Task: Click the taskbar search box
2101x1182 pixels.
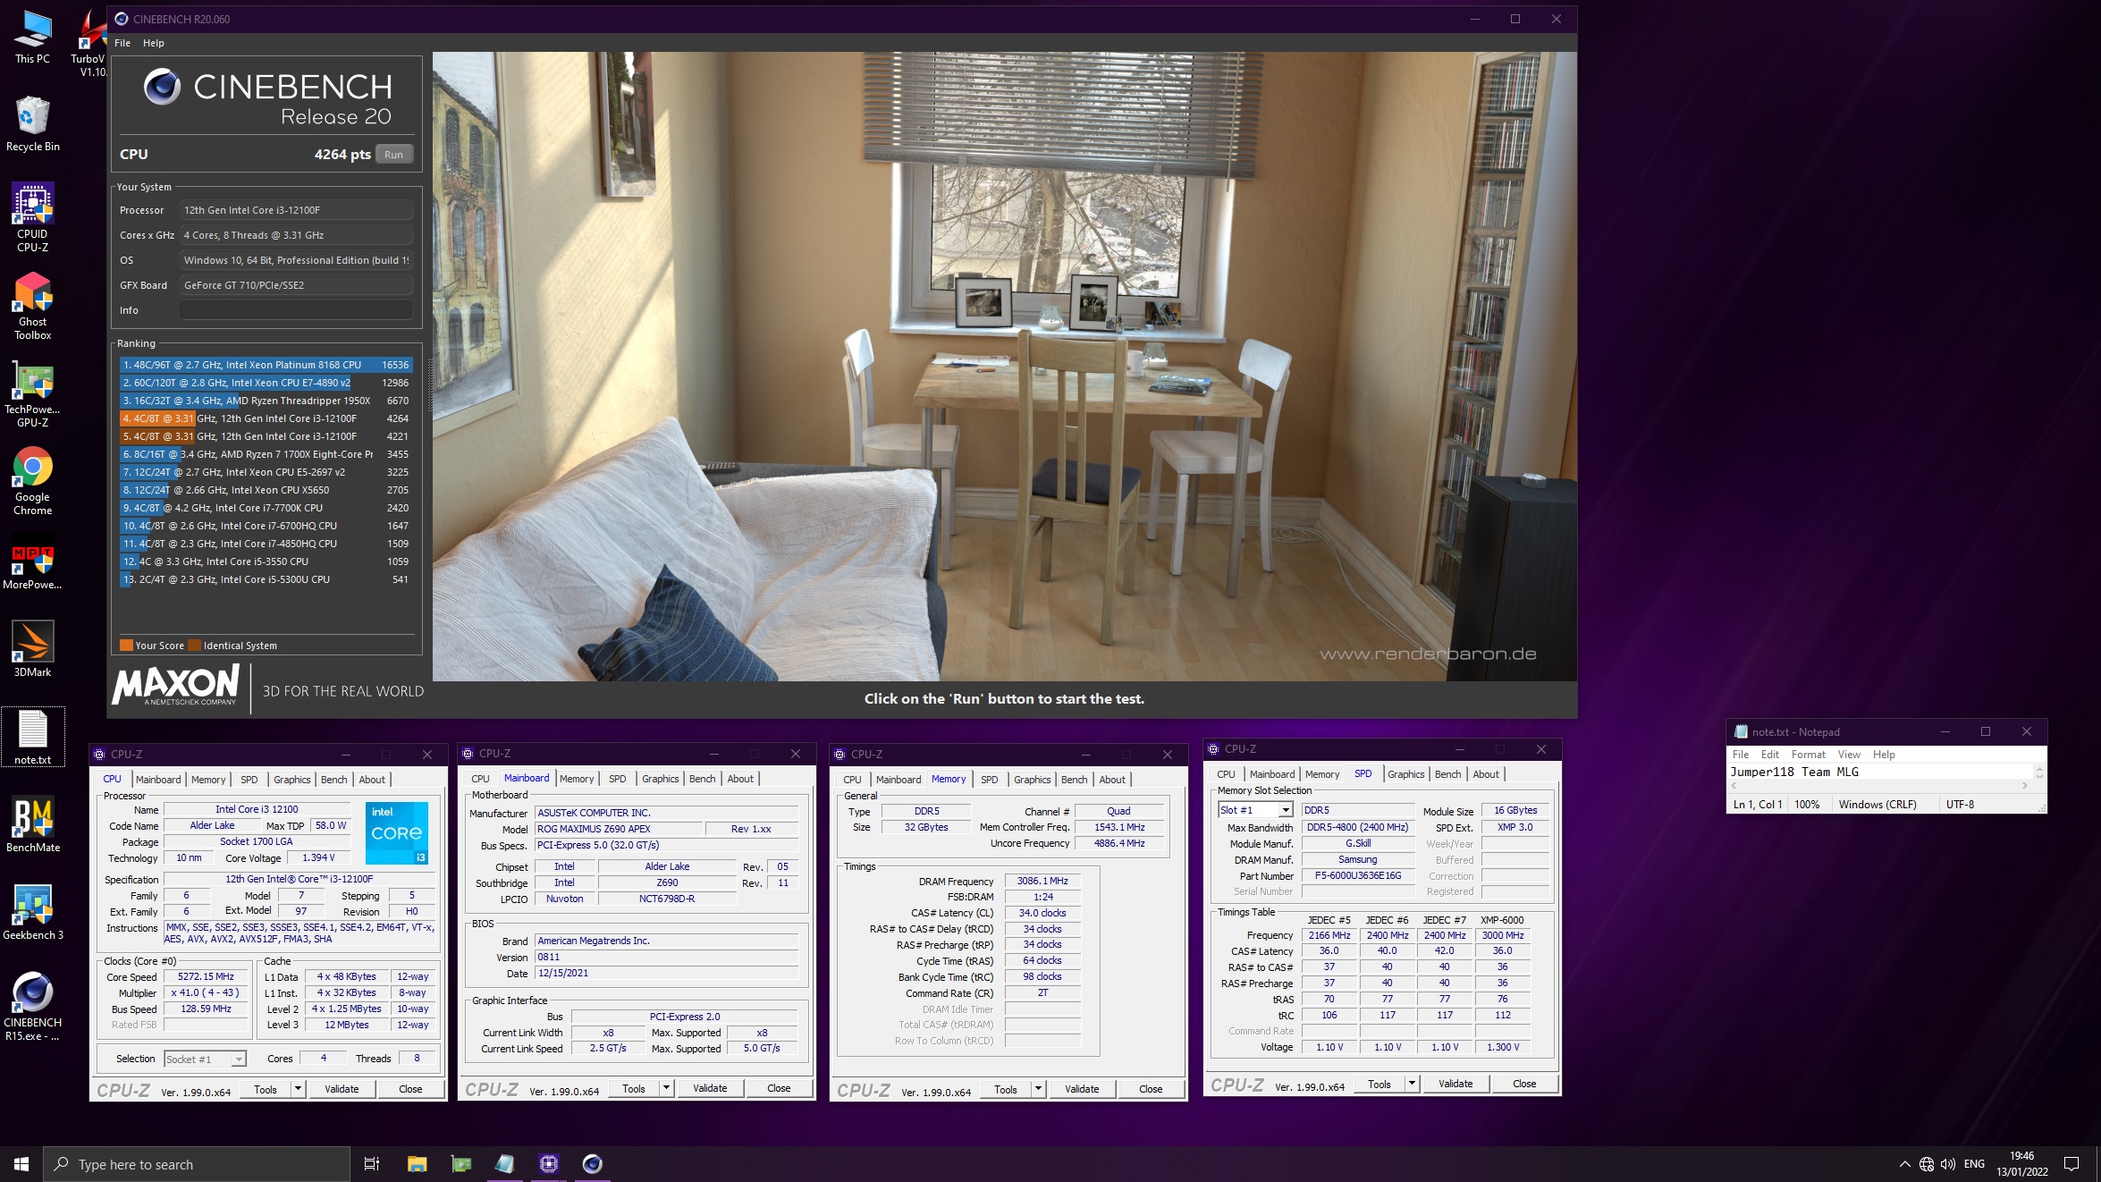Action: tap(197, 1164)
